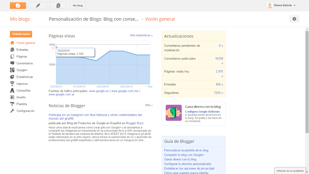Open www.google.com.ar traffic source link
309x174 pixels.
click(x=61, y=94)
